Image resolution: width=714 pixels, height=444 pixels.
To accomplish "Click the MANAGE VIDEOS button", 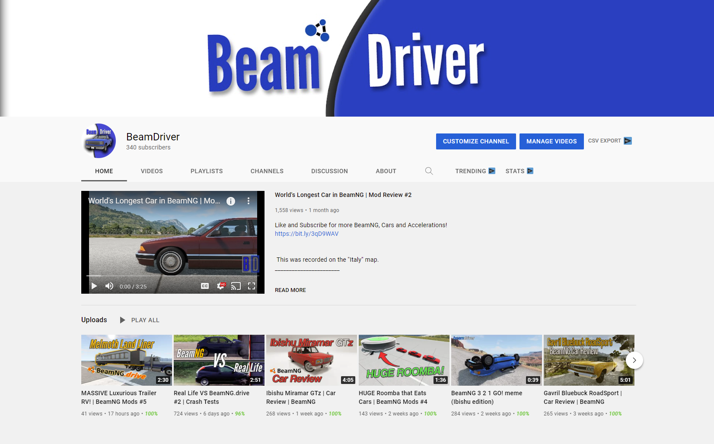I will click(x=551, y=141).
